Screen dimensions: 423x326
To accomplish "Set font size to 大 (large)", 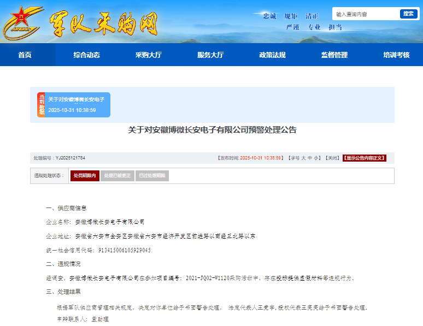I will (303, 158).
